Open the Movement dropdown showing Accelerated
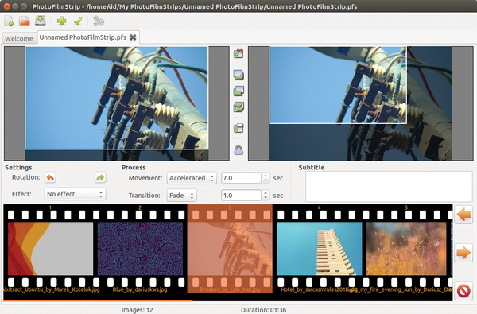477x314 pixels. click(192, 178)
